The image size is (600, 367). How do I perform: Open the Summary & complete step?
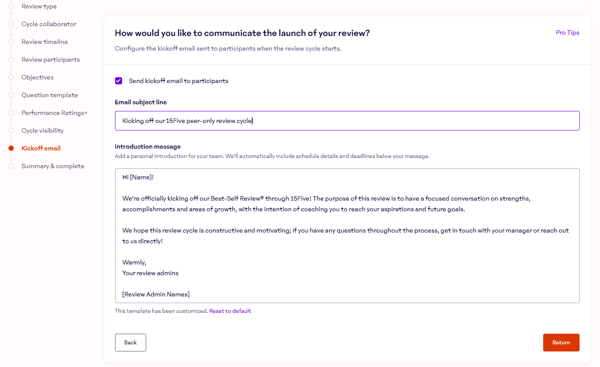(53, 166)
